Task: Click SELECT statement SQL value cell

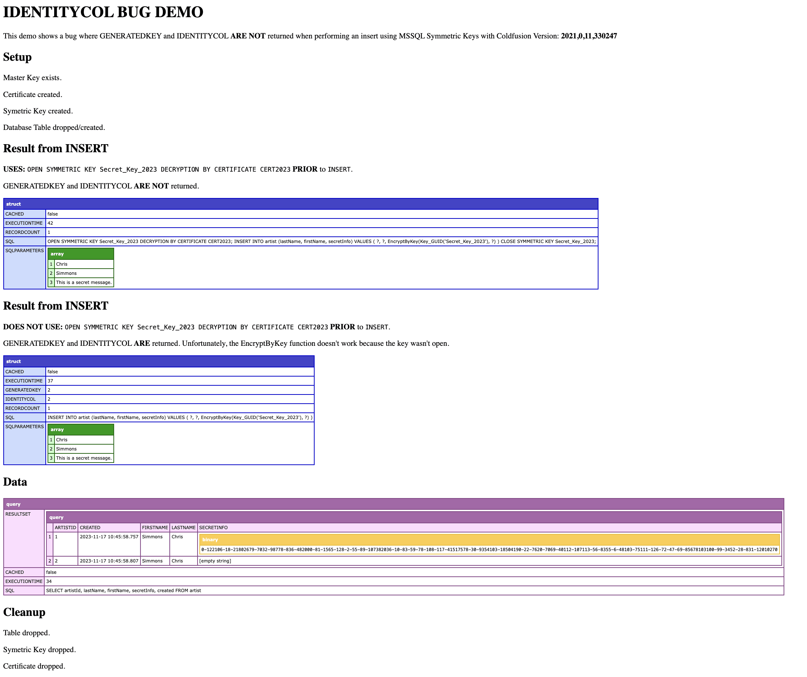Action: coord(123,591)
